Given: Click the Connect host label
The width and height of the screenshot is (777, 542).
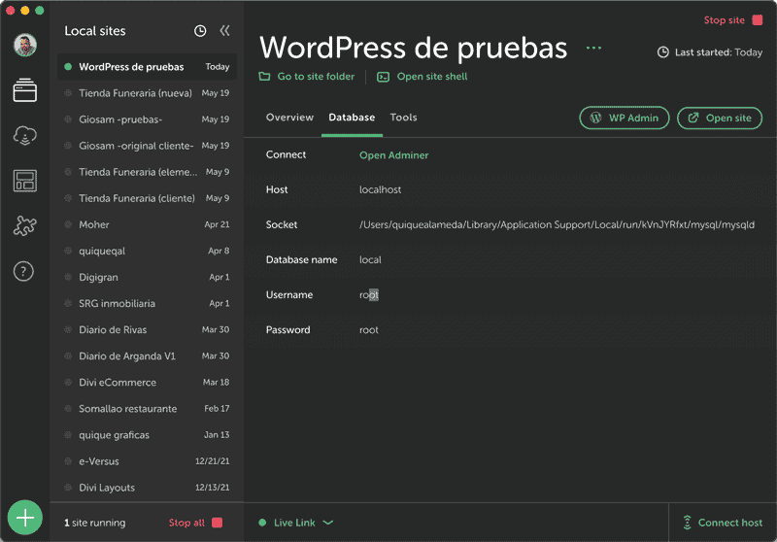Looking at the screenshot, I should click(x=730, y=523).
